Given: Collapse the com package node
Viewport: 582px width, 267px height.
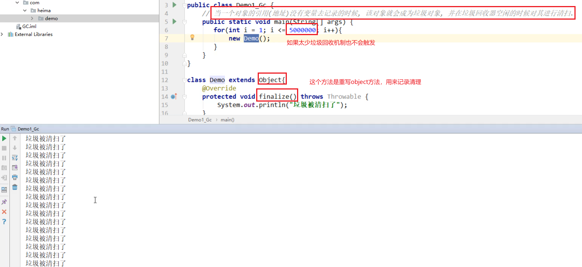Looking at the screenshot, I should tap(17, 3).
